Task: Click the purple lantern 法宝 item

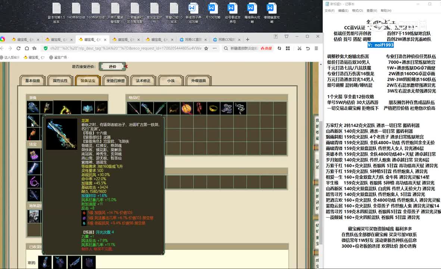Action: coord(34,155)
